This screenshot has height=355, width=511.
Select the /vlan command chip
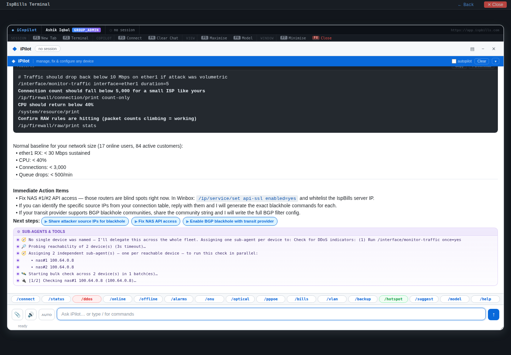pyautogui.click(x=332, y=299)
